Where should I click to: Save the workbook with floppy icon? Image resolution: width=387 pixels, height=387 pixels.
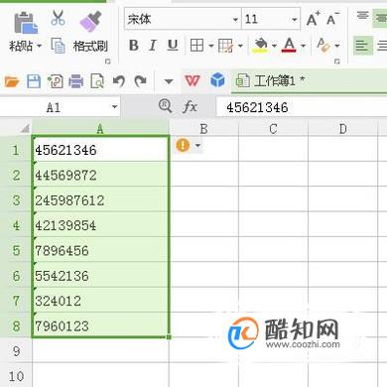pos(34,81)
